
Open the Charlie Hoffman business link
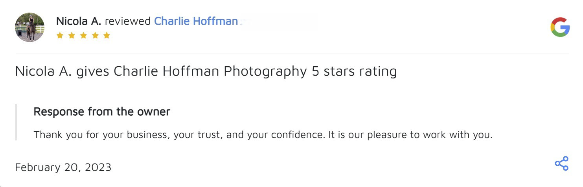[x=196, y=21]
